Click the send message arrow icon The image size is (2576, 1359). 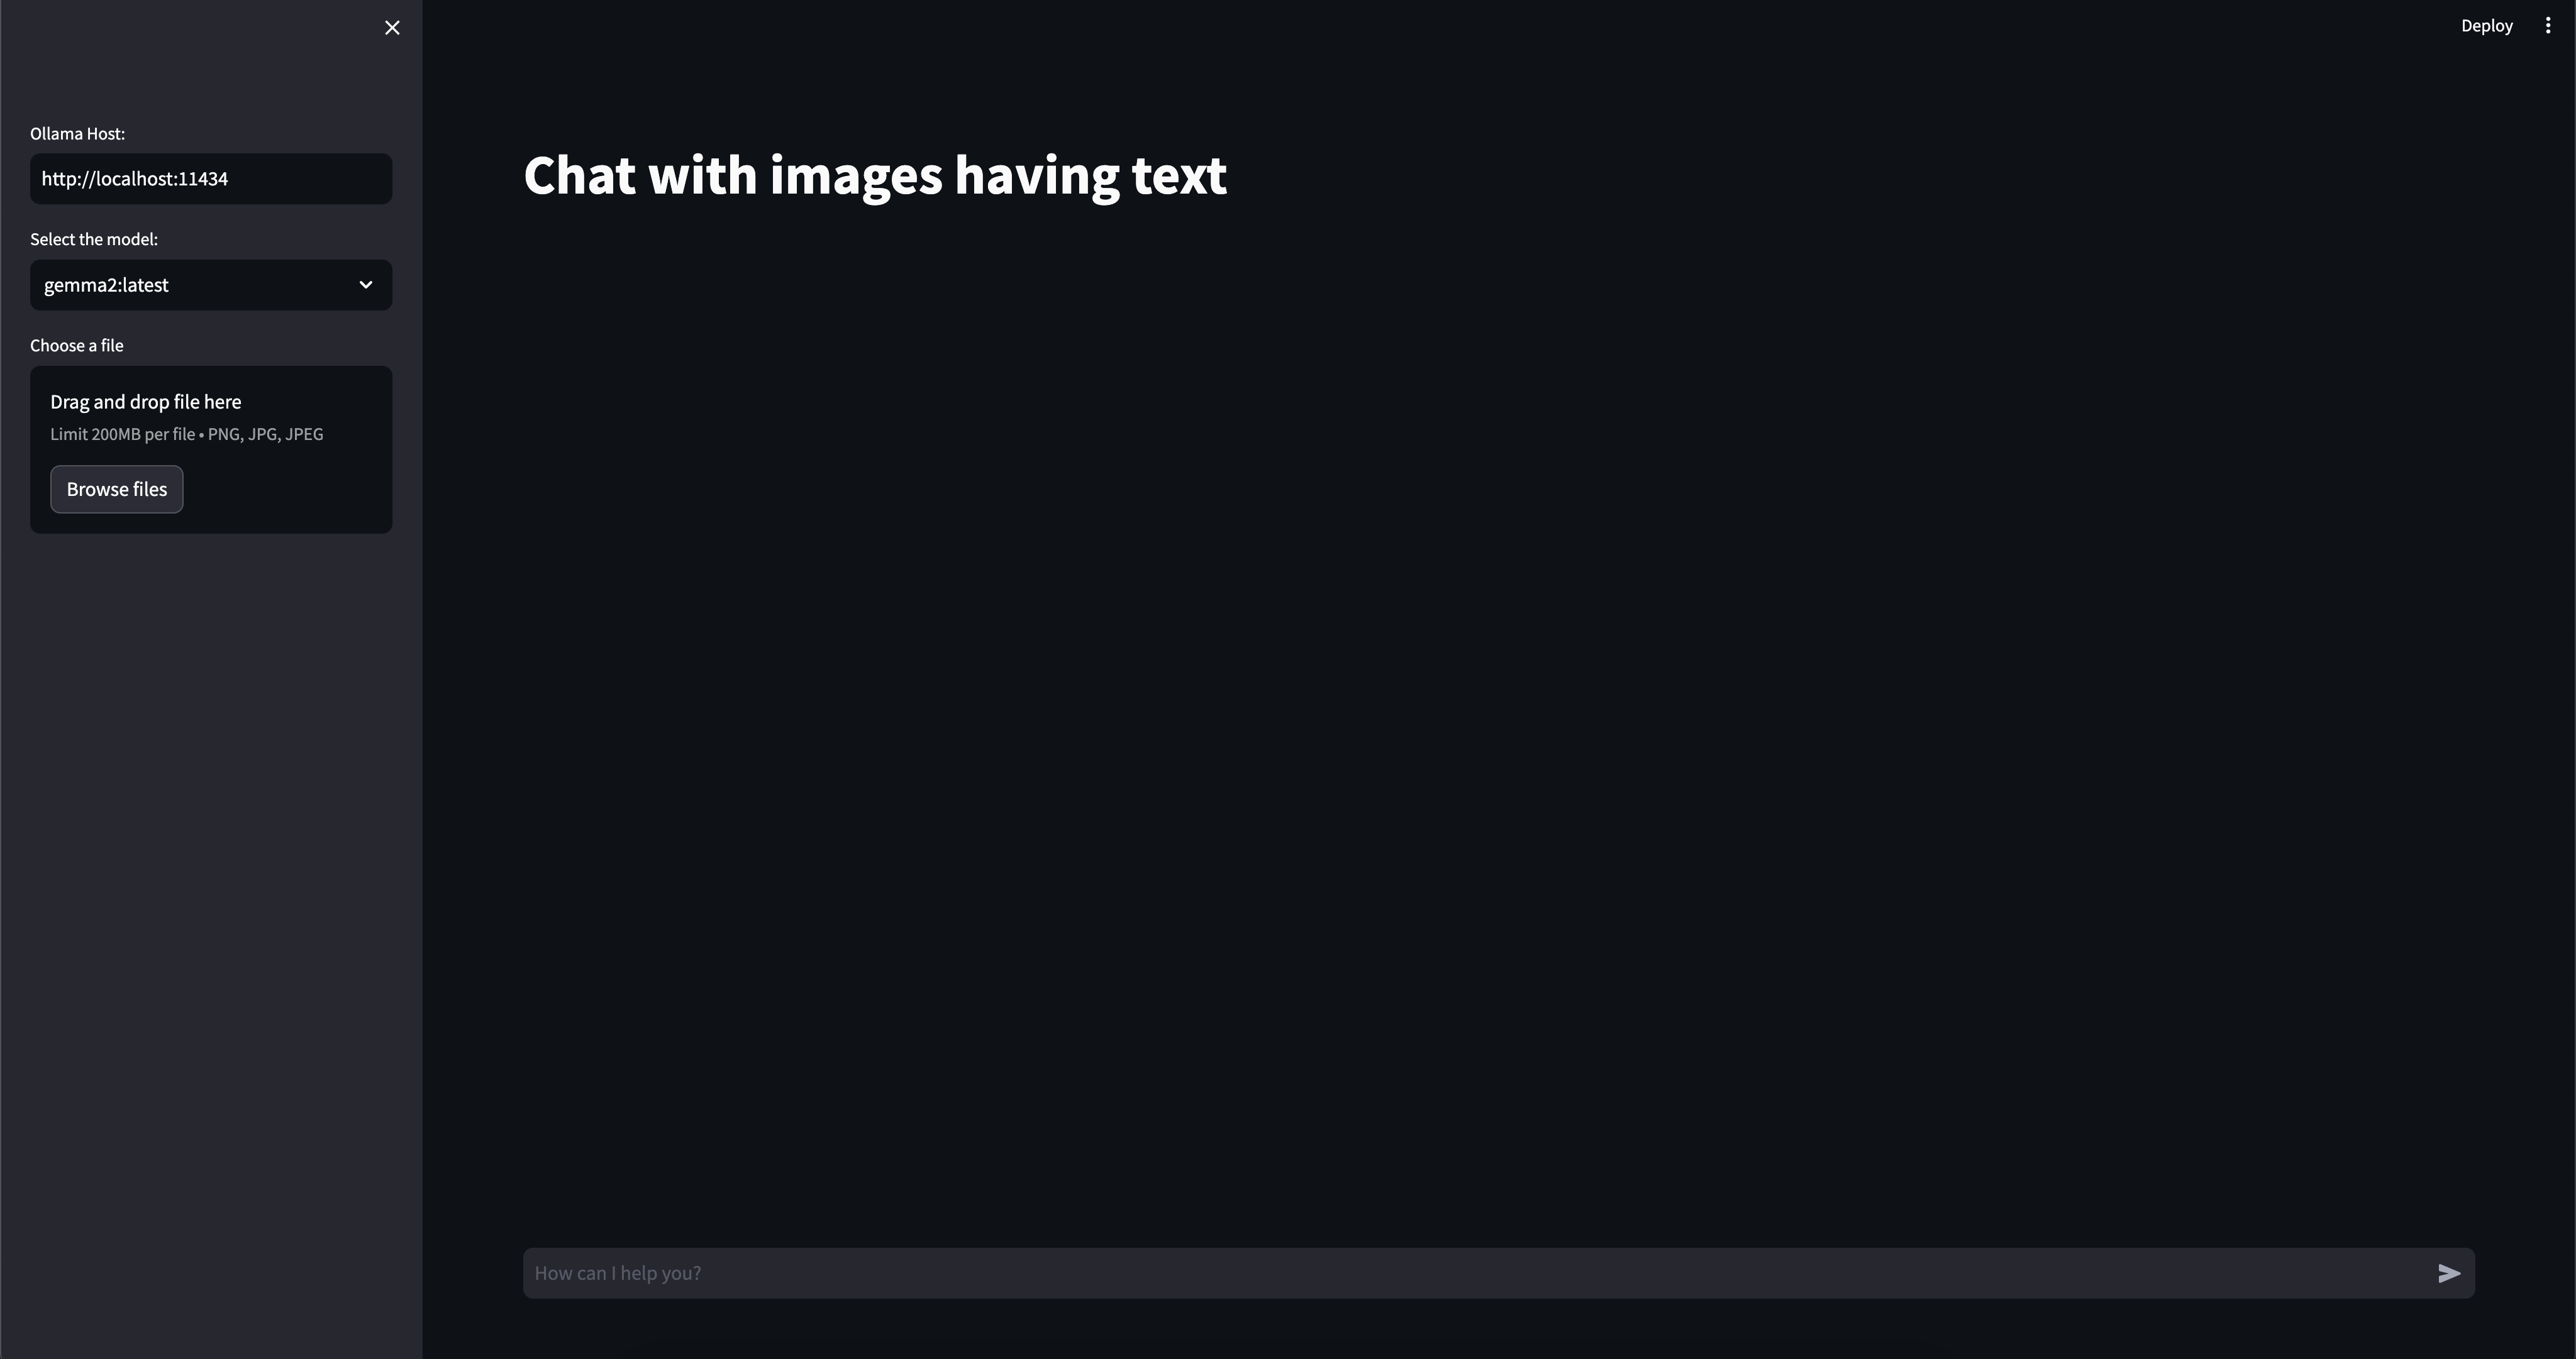coord(2449,1273)
